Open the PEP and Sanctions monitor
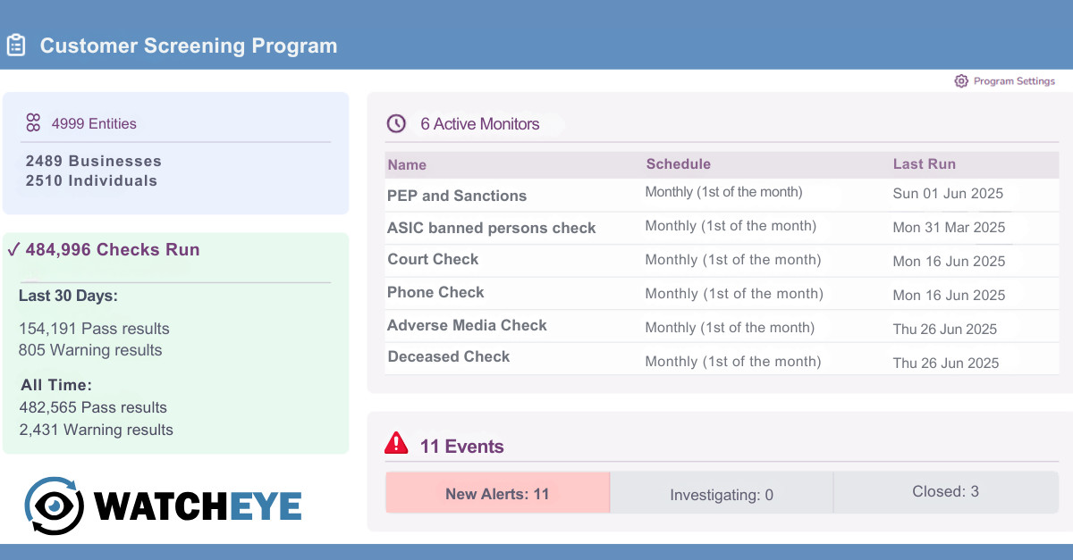Viewport: 1073px width, 560px height. pyautogui.click(x=457, y=196)
